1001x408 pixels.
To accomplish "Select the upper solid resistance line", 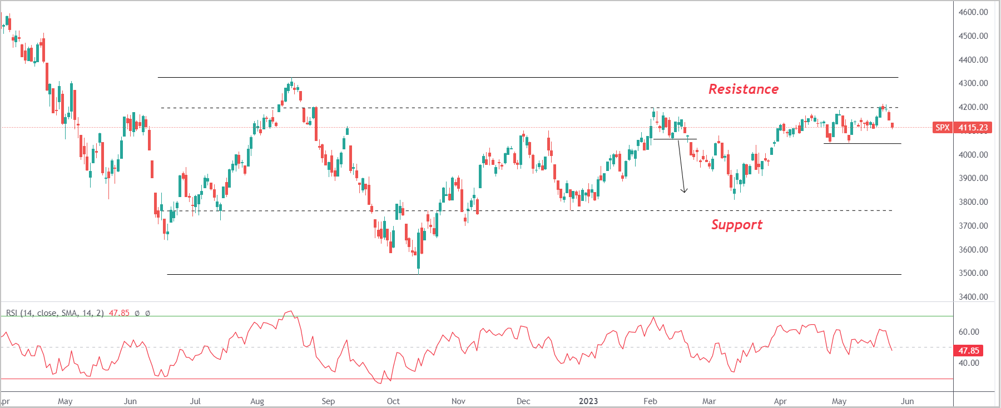I will point(528,78).
